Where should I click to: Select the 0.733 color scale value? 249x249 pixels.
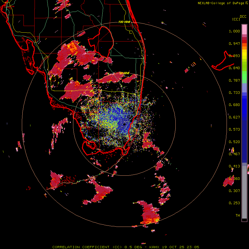pos(234,93)
